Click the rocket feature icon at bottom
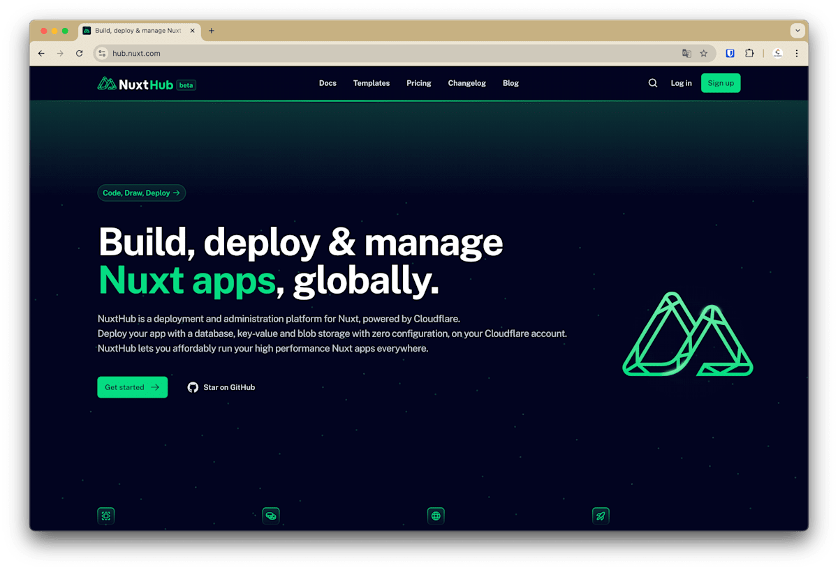The width and height of the screenshot is (838, 570). (x=601, y=516)
